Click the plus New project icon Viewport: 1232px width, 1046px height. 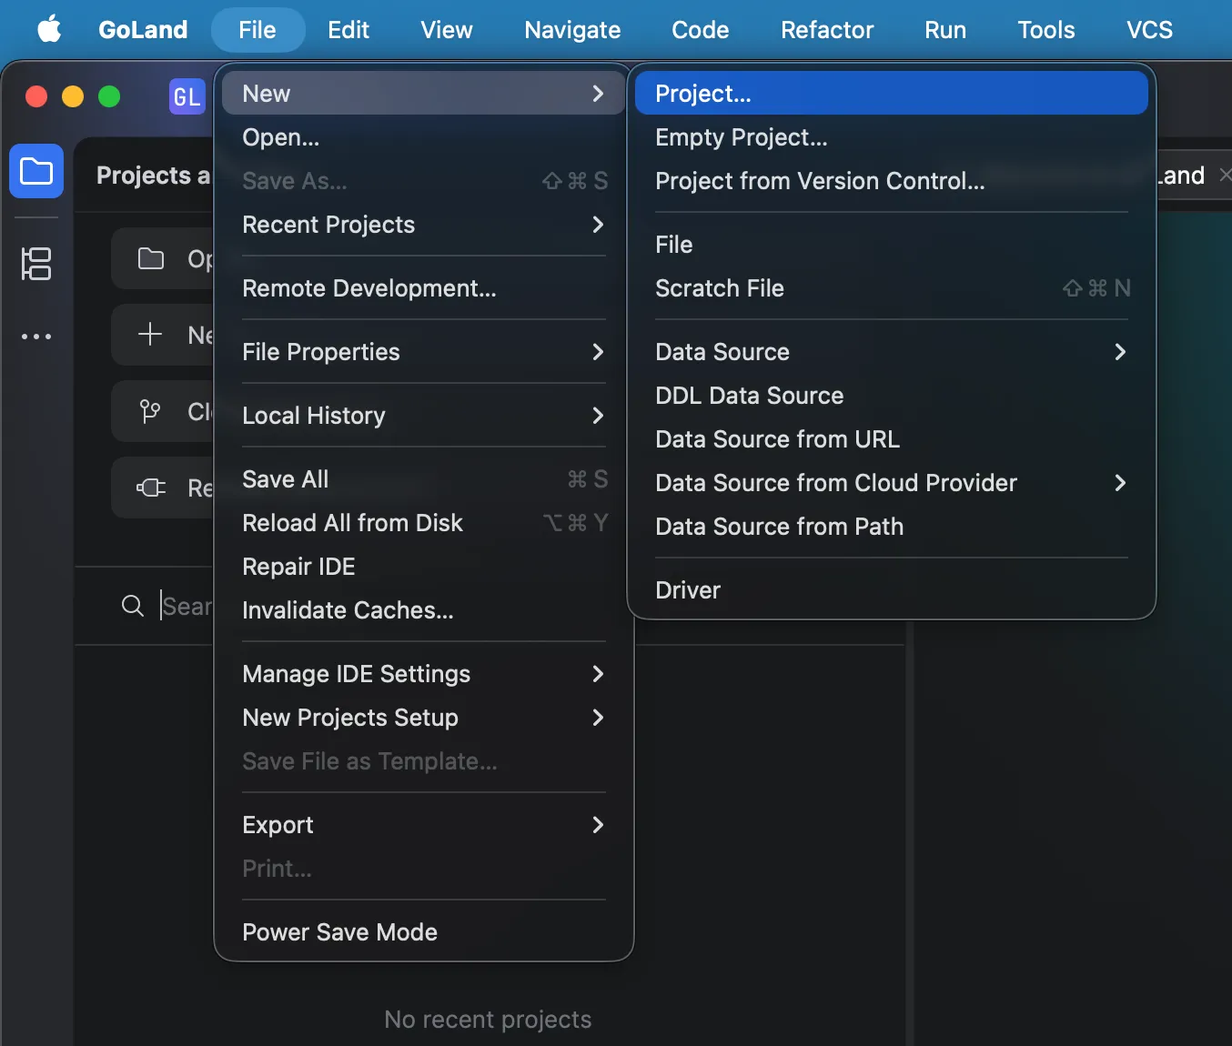(150, 335)
